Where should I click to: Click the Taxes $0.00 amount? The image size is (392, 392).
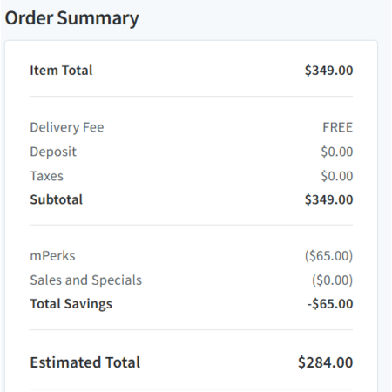tap(337, 176)
